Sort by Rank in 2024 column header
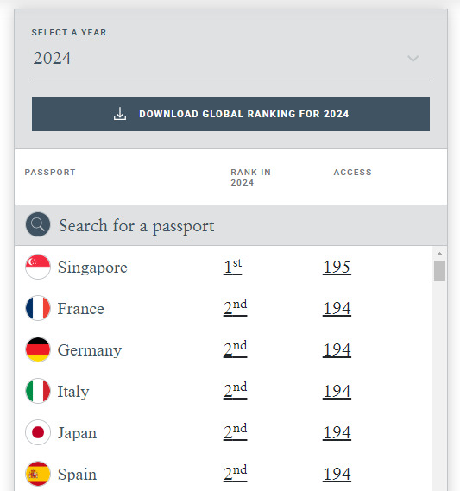The height and width of the screenshot is (491, 460). pyautogui.click(x=250, y=177)
